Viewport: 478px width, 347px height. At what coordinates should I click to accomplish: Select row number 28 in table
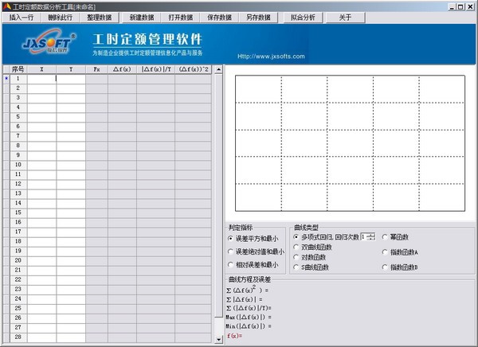(x=18, y=337)
